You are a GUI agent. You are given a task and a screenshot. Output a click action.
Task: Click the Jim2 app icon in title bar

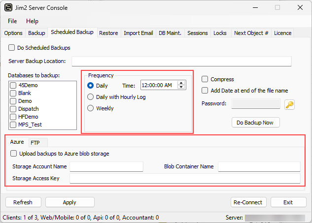[8, 8]
